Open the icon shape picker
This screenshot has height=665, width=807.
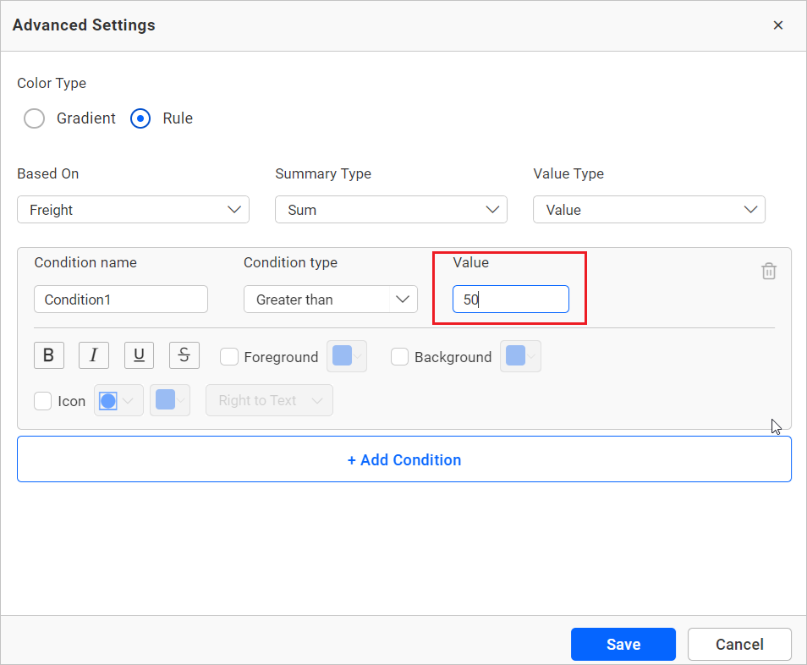(118, 400)
